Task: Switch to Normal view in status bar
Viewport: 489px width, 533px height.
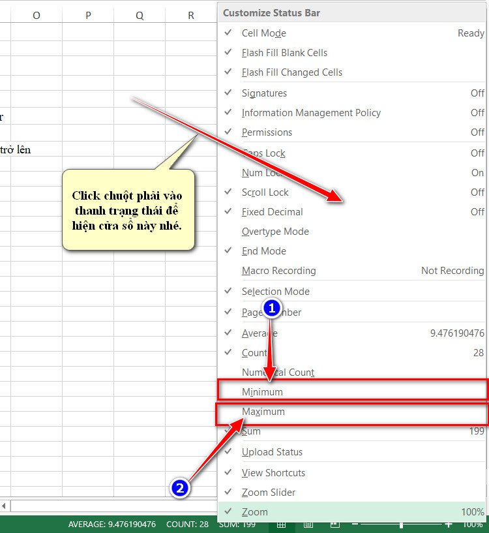Action: click(x=281, y=525)
